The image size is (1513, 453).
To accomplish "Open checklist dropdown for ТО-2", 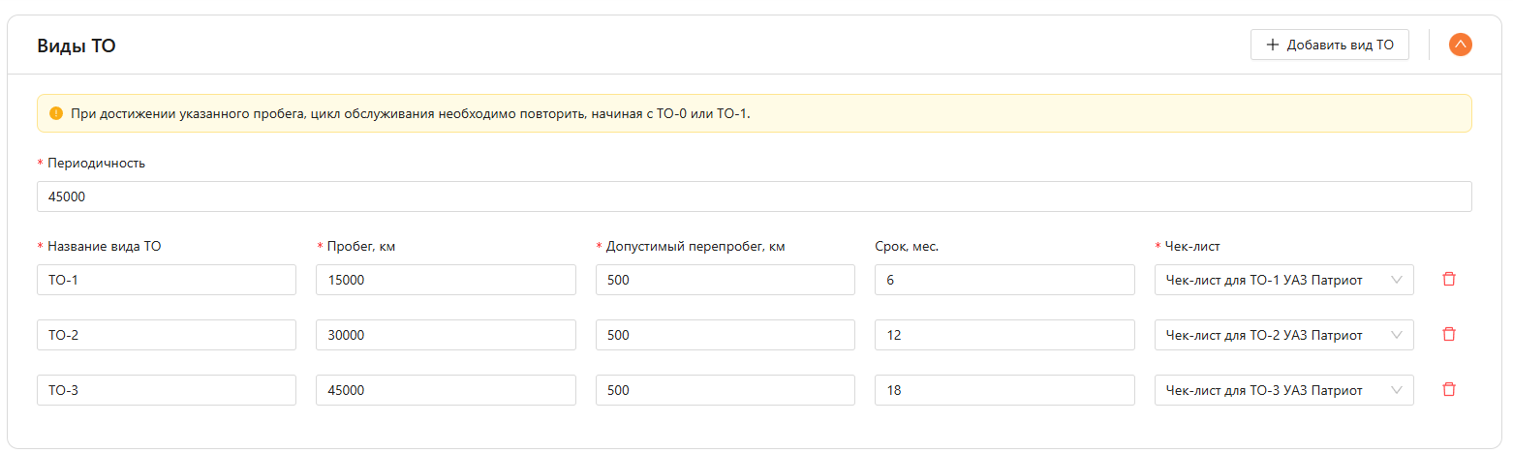I will [1283, 335].
